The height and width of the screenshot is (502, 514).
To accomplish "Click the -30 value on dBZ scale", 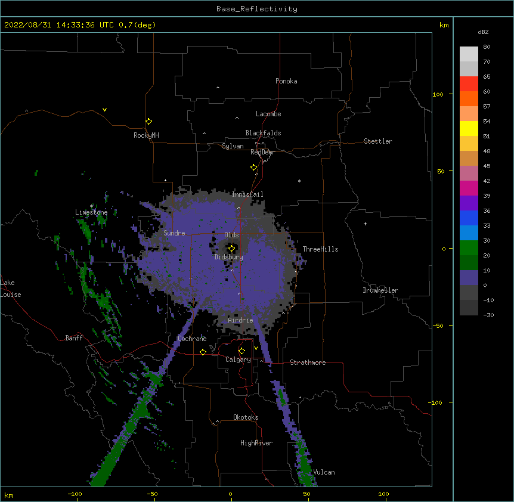I will (x=488, y=315).
